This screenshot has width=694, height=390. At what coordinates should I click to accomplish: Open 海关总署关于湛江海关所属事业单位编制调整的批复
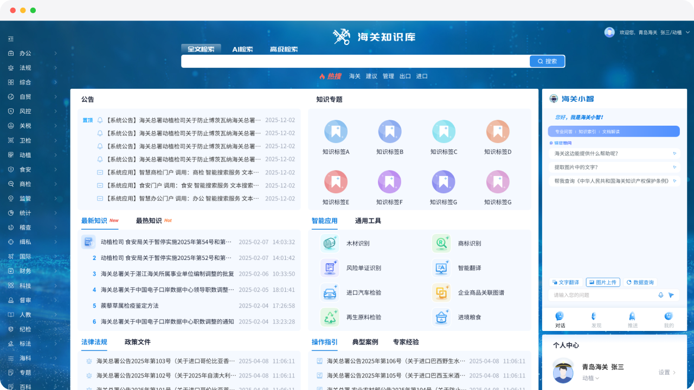click(168, 274)
